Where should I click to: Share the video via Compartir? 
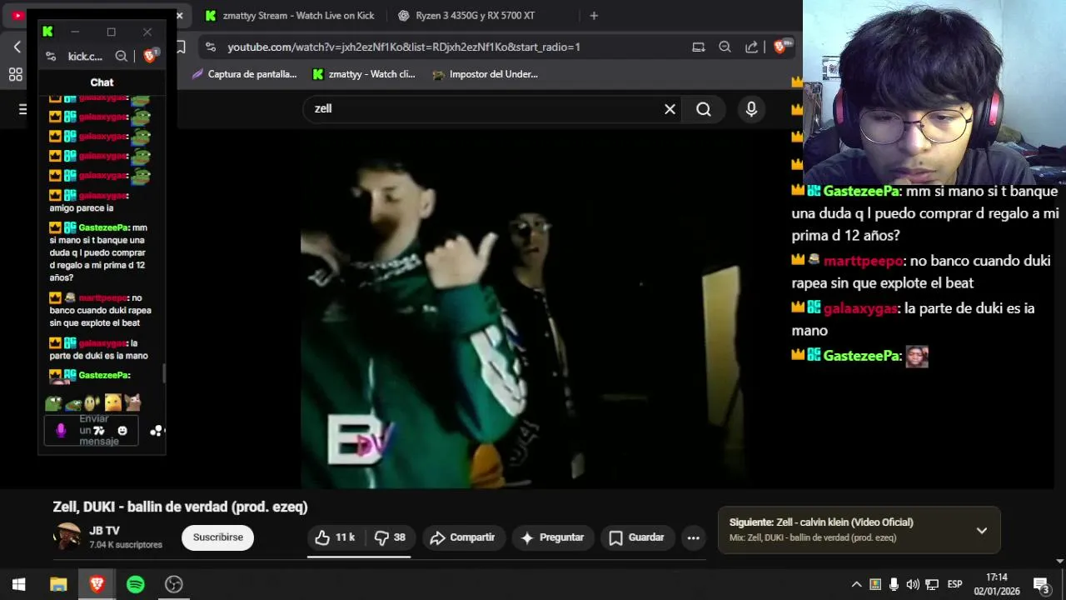(x=462, y=537)
